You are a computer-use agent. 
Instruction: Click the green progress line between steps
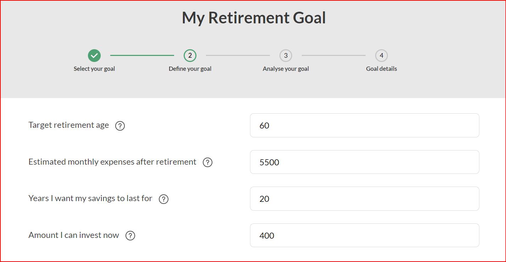(x=142, y=55)
